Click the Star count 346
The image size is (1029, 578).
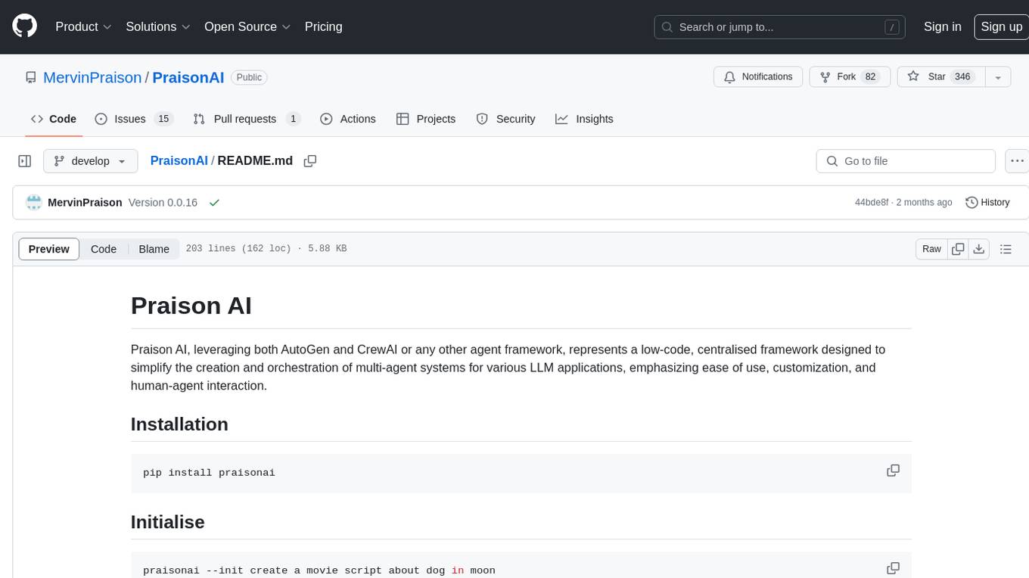point(962,76)
